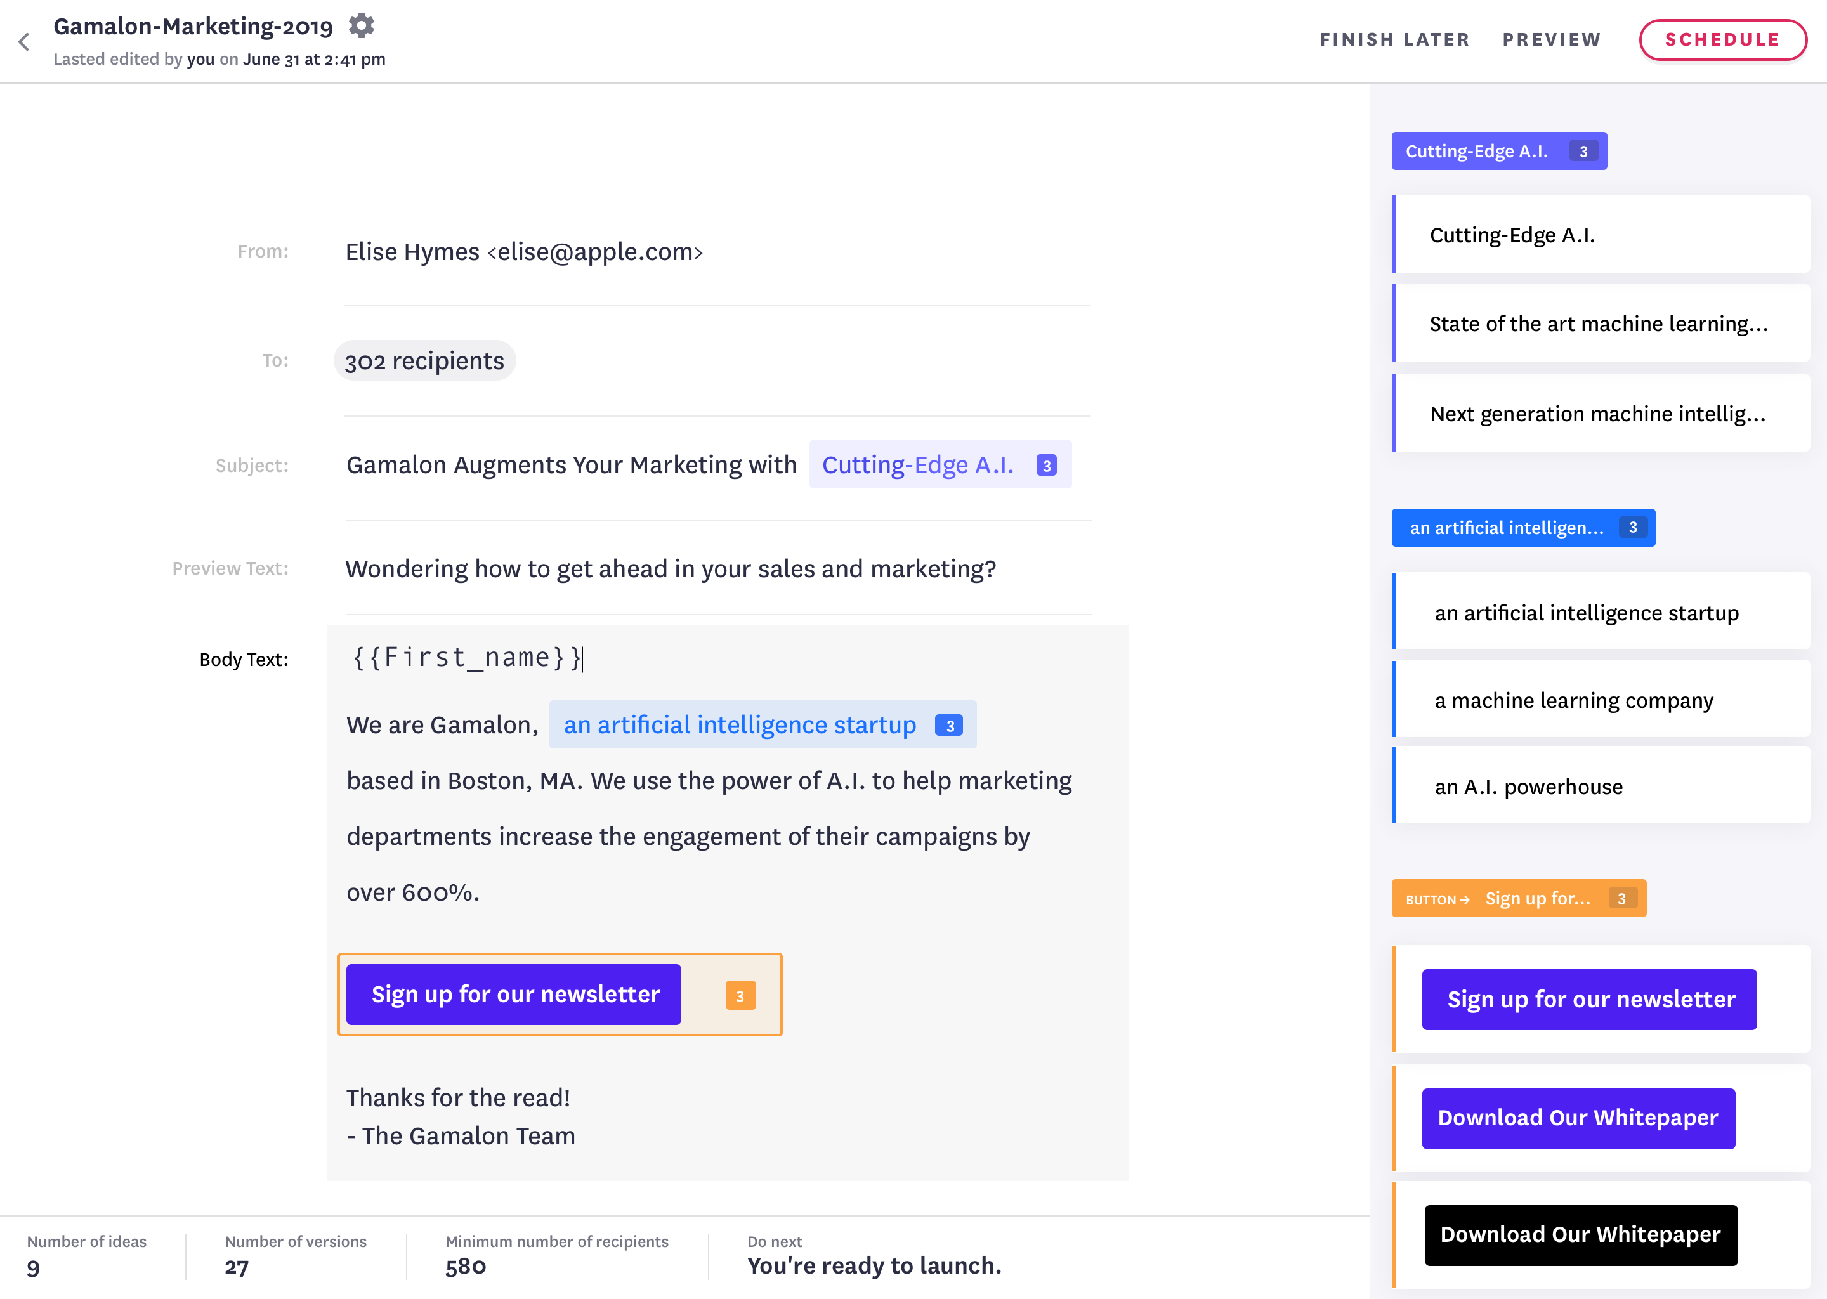1827x1299 pixels.
Task: Go back using the left chevron arrow
Action: tap(24, 42)
